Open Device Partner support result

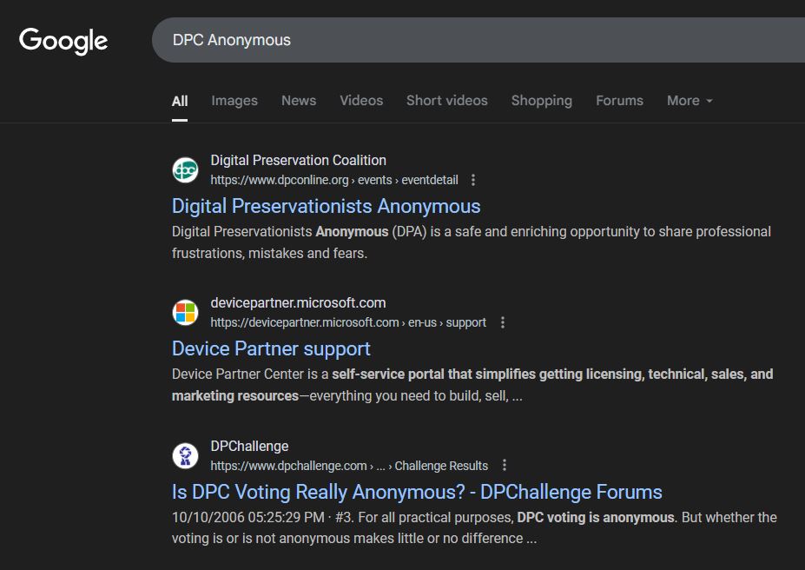coord(271,349)
